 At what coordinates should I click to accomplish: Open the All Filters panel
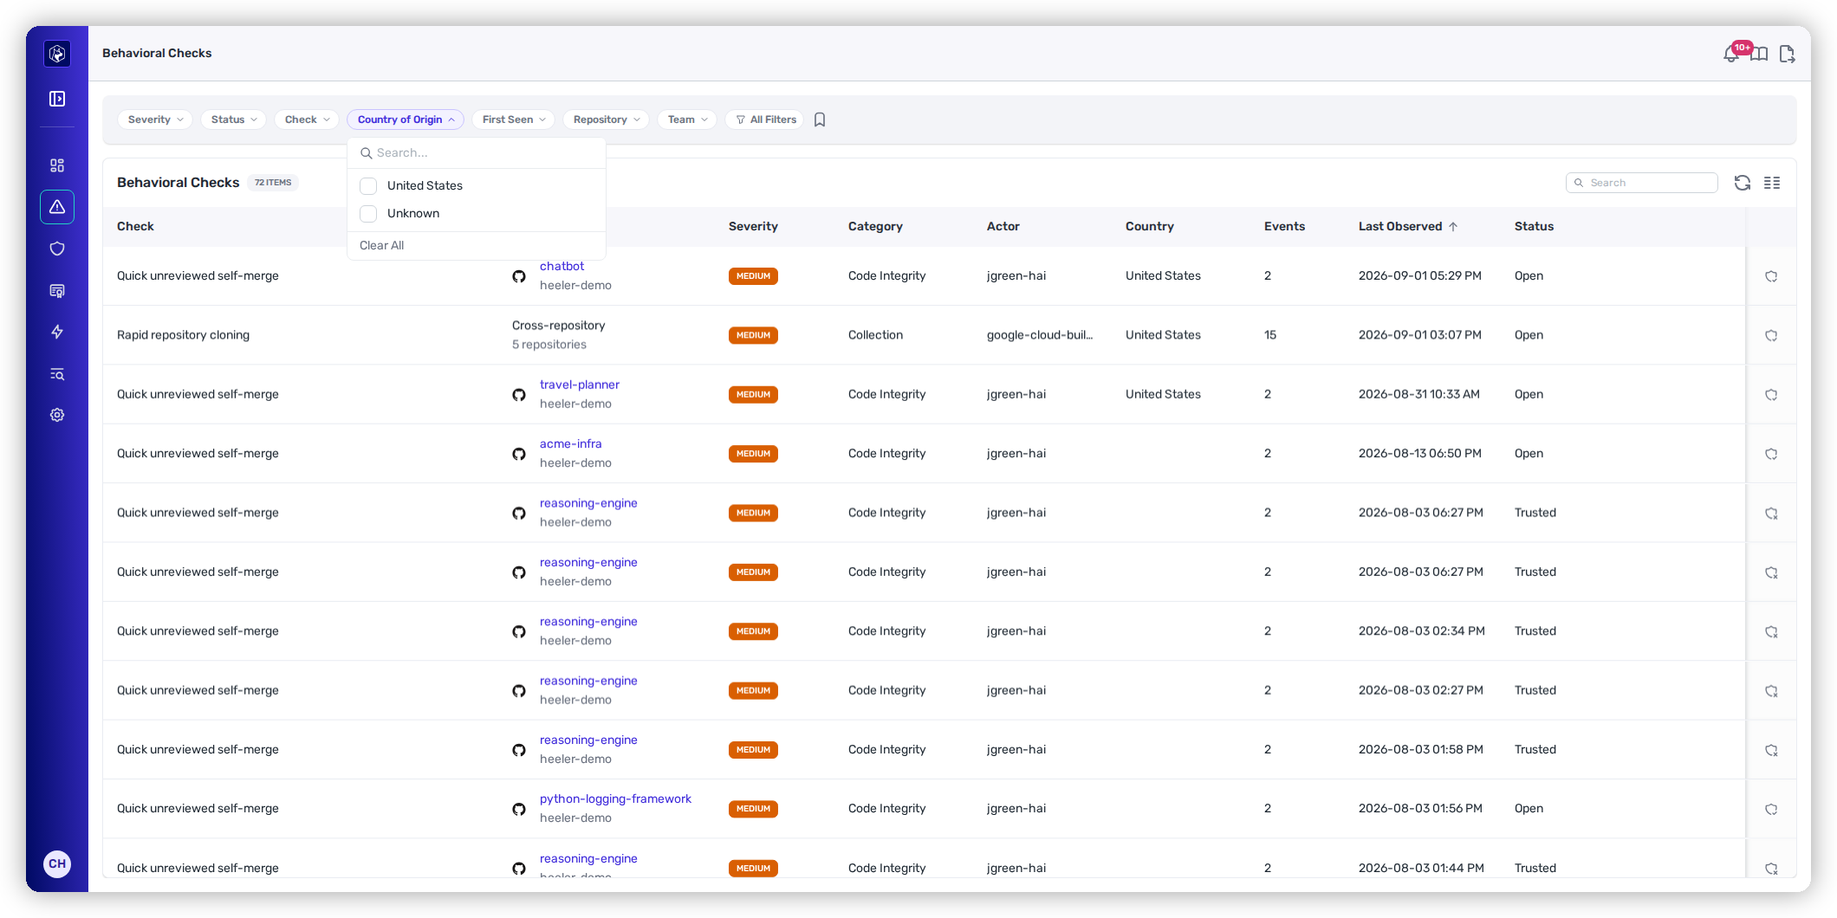coord(766,120)
